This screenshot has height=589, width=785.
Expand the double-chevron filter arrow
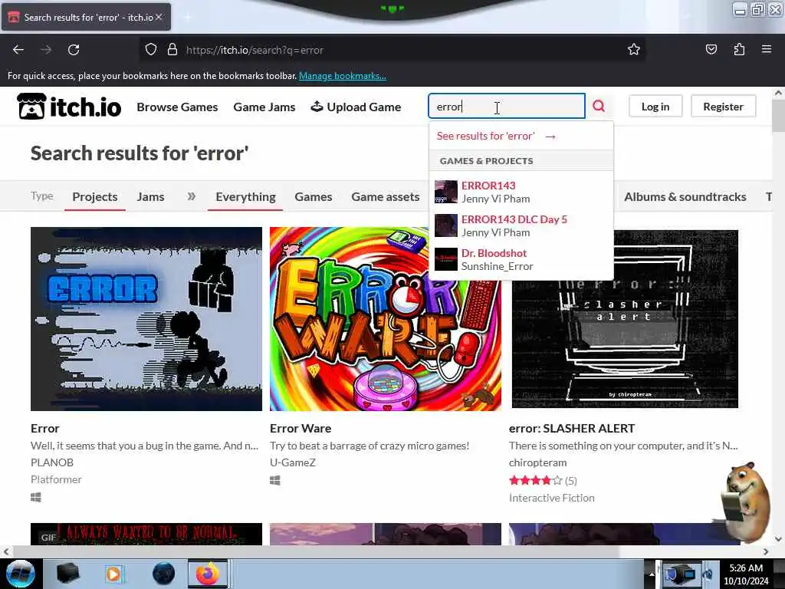[191, 196]
